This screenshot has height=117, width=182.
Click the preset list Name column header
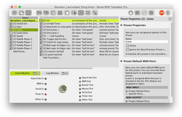[x=25, y=18]
